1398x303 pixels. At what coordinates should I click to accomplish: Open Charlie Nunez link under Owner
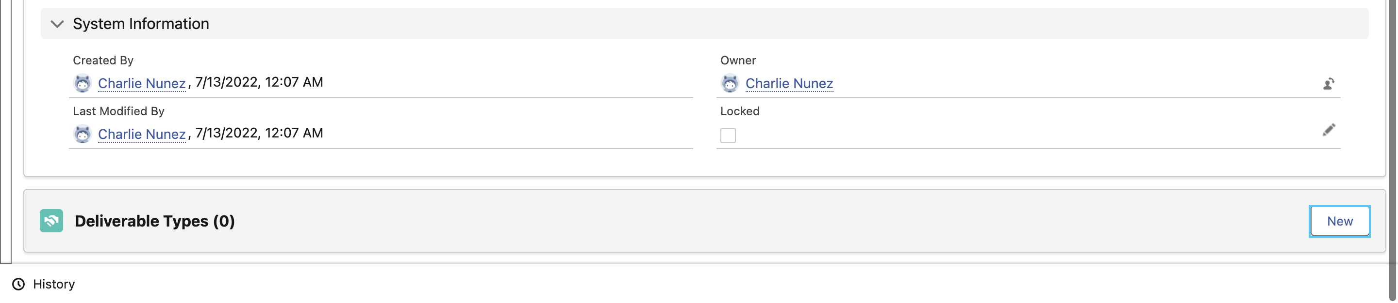789,83
